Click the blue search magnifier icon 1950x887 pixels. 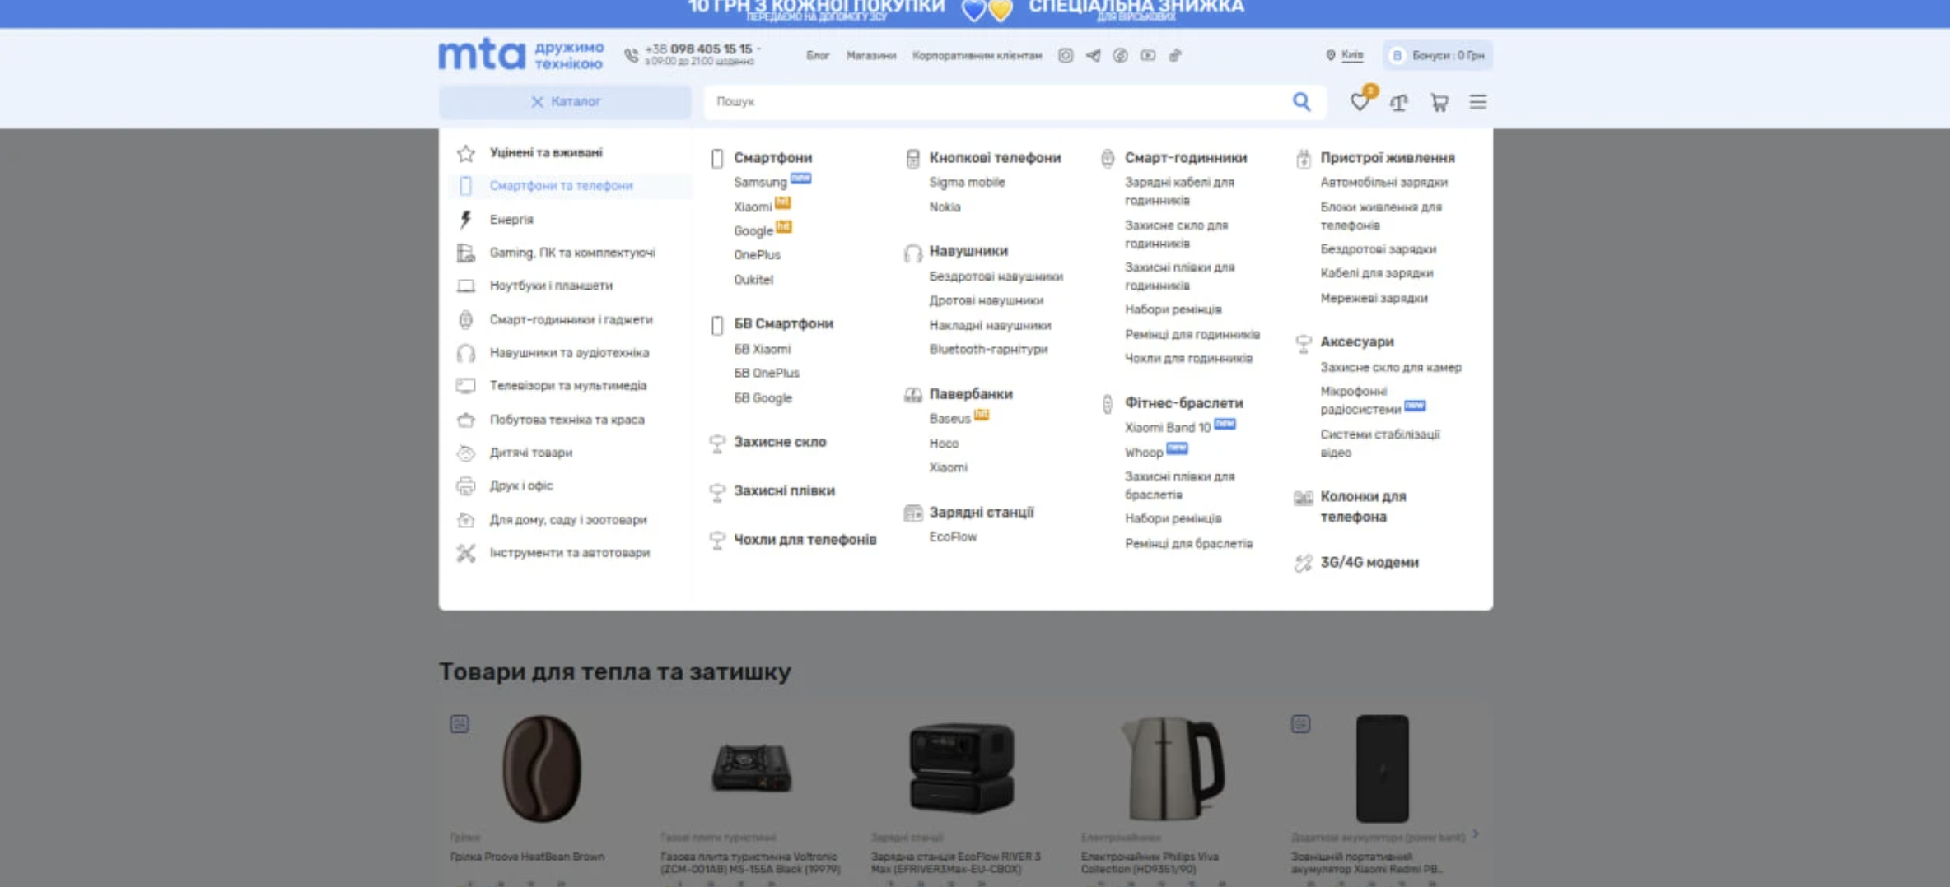pyautogui.click(x=1301, y=101)
